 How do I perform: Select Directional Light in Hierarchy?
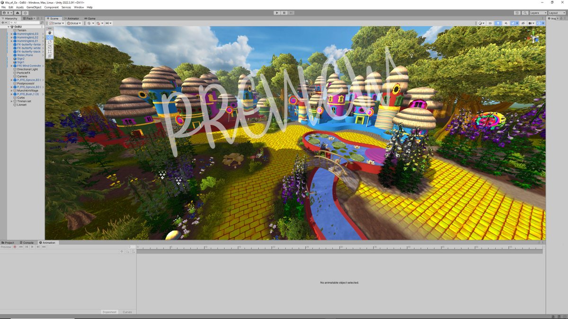tap(27, 69)
